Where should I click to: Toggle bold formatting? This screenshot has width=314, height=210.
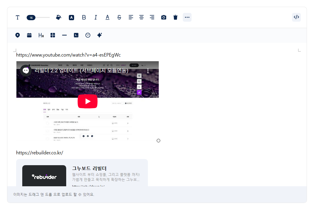pyautogui.click(x=84, y=17)
